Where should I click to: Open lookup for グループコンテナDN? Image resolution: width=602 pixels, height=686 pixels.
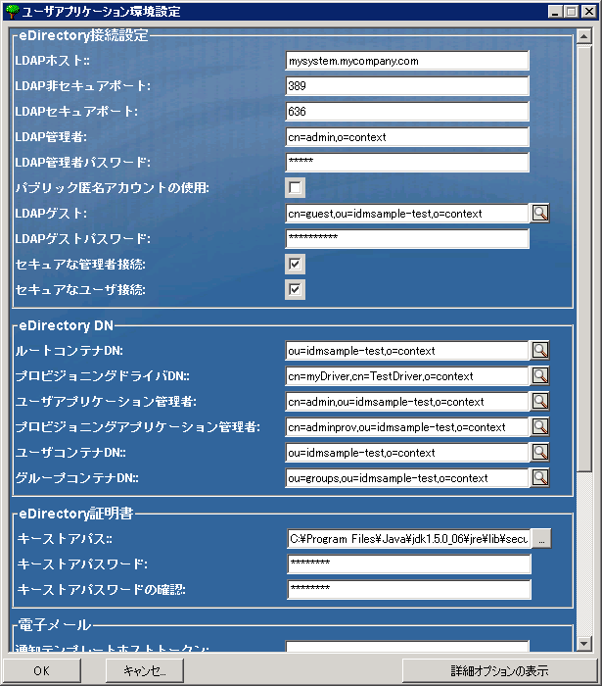click(540, 477)
